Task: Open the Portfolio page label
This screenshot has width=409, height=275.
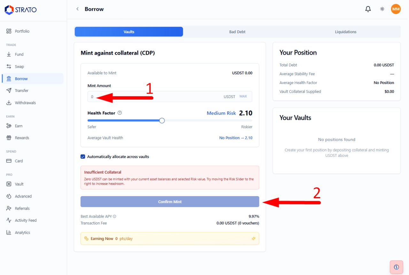Action: coord(22,31)
